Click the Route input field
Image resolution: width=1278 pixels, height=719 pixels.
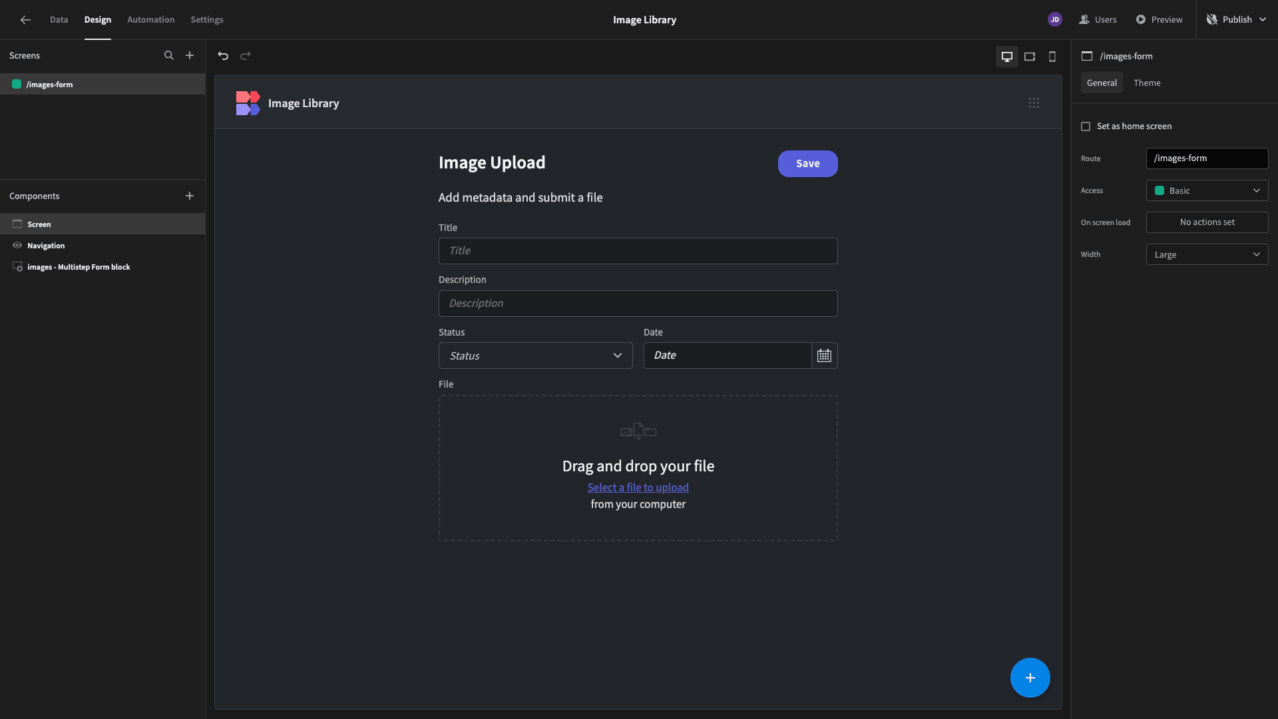coord(1207,158)
